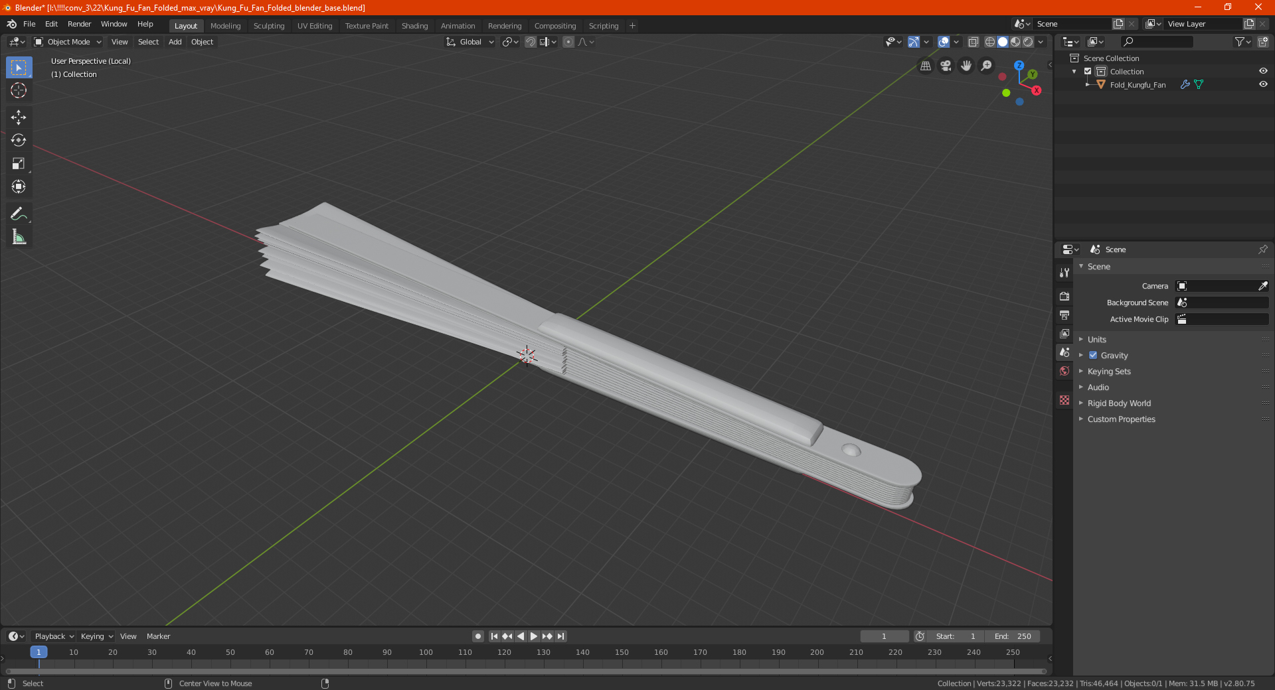Screen dimensions: 1275x690
Task: Select the Rotate tool
Action: pyautogui.click(x=19, y=140)
